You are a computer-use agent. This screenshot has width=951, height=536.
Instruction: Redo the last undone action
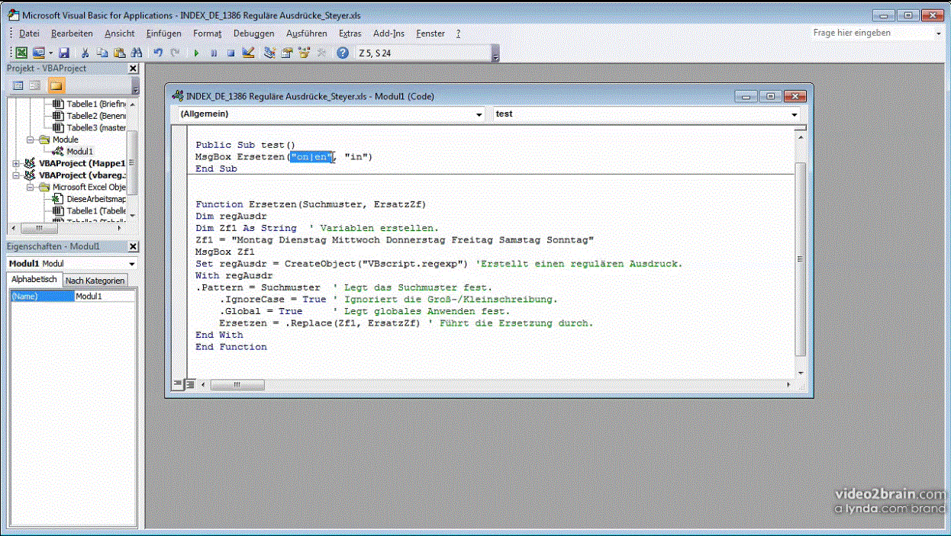pos(176,53)
